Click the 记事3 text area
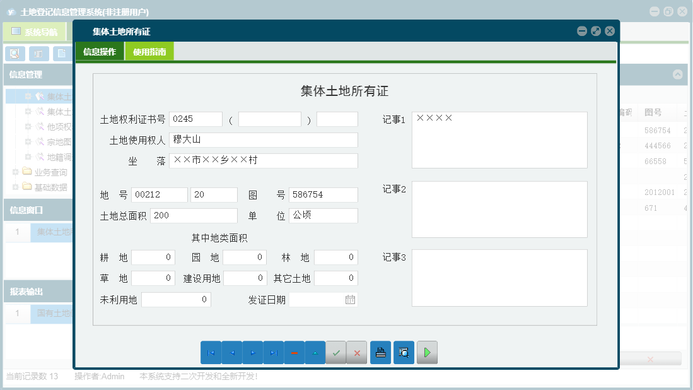 coord(499,278)
